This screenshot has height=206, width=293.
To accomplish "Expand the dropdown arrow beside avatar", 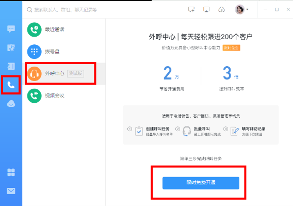I will coord(248,9).
